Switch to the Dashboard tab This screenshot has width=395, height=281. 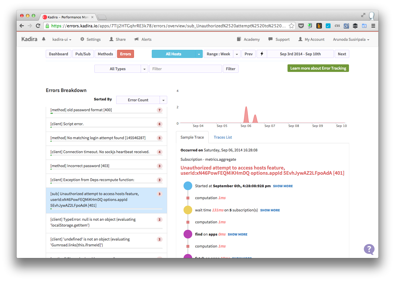pyautogui.click(x=59, y=54)
